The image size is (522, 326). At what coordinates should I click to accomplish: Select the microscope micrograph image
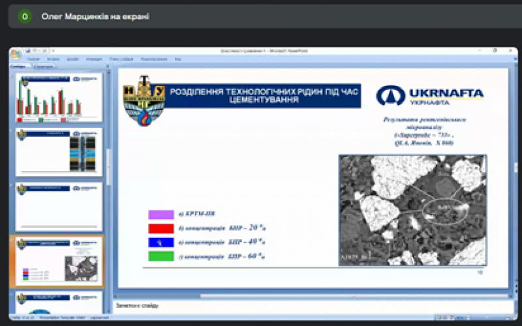pyautogui.click(x=412, y=210)
